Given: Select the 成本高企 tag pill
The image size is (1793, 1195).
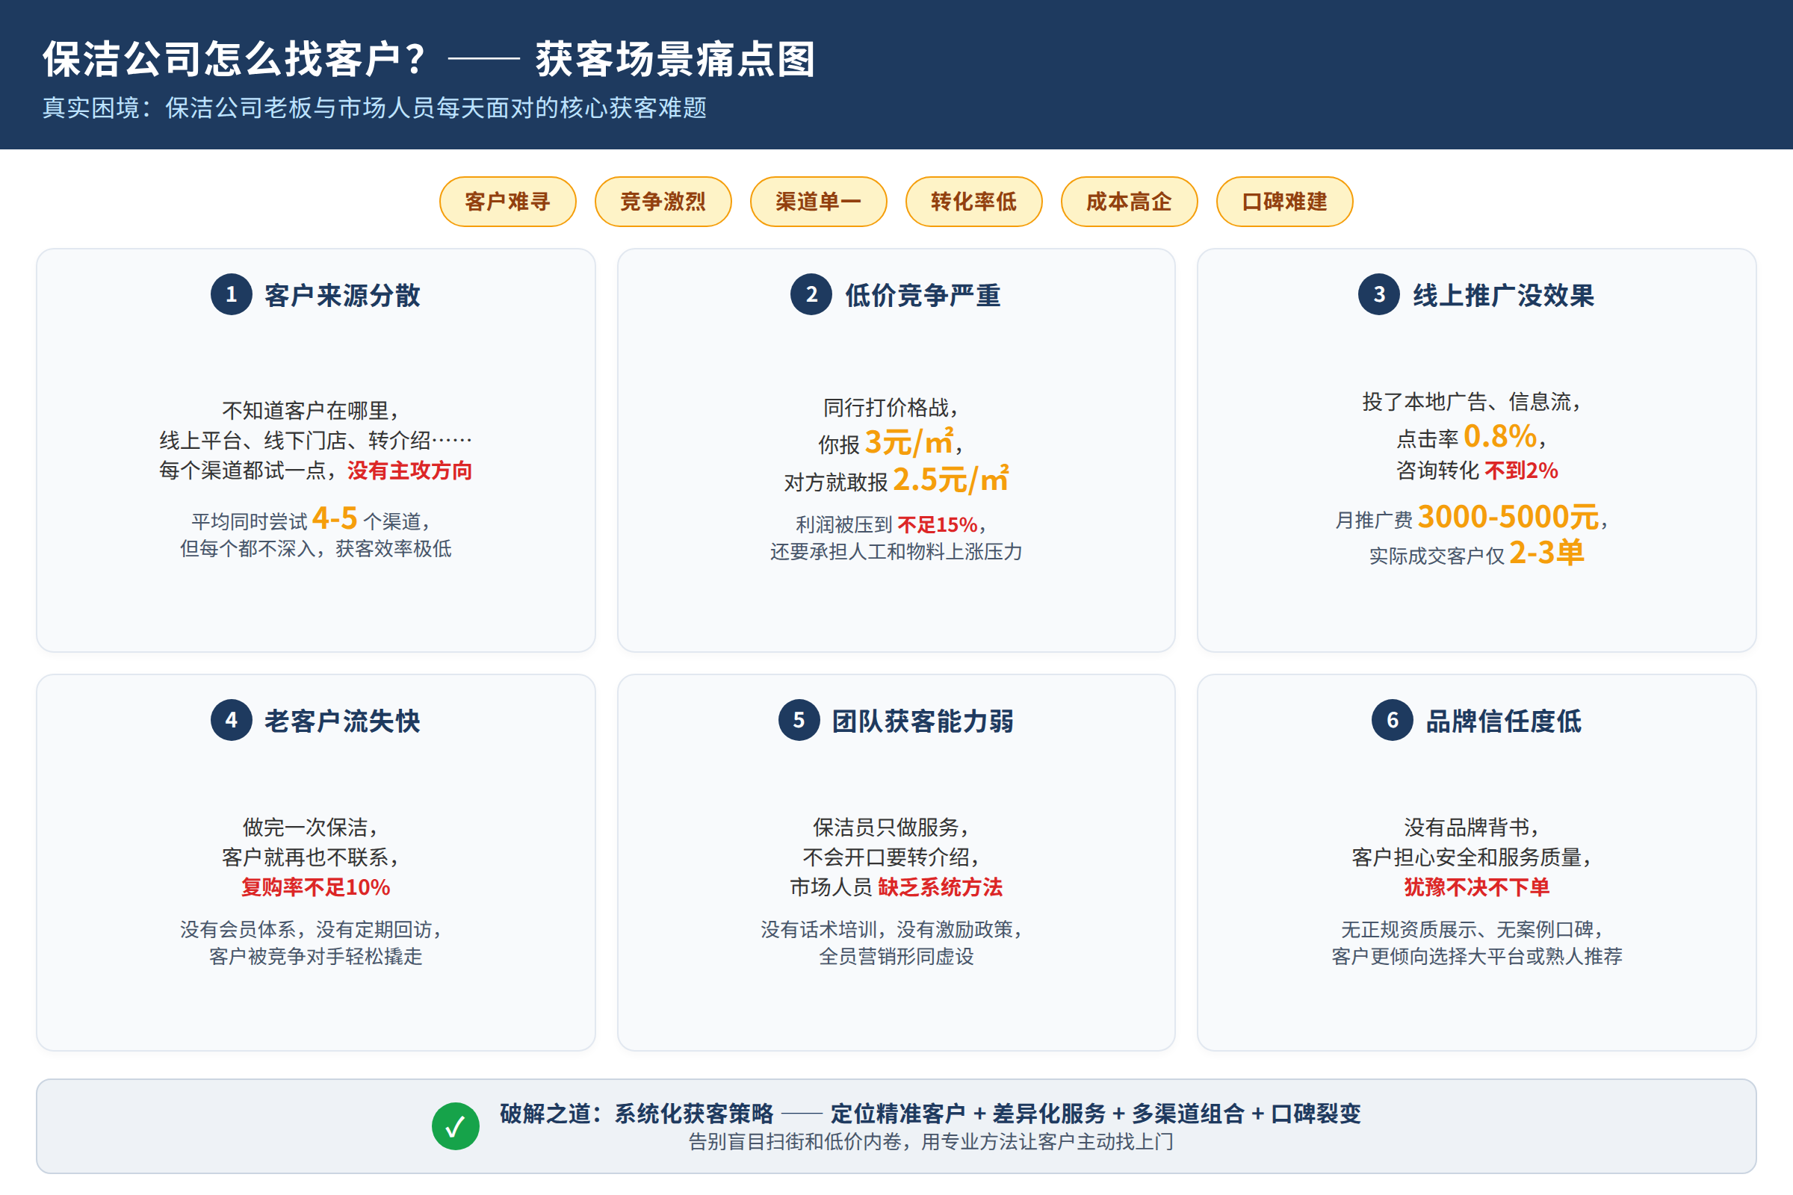Looking at the screenshot, I should [1130, 202].
